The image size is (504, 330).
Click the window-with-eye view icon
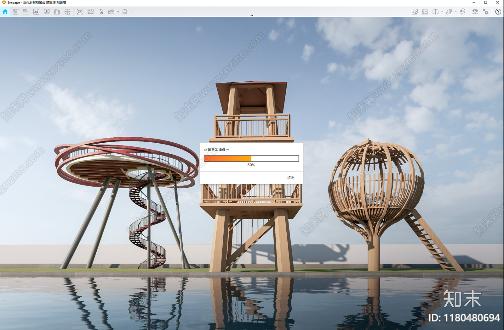coord(36,12)
